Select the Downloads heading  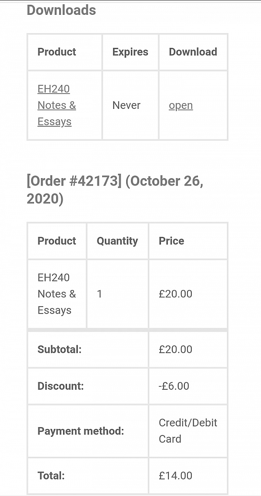(61, 10)
